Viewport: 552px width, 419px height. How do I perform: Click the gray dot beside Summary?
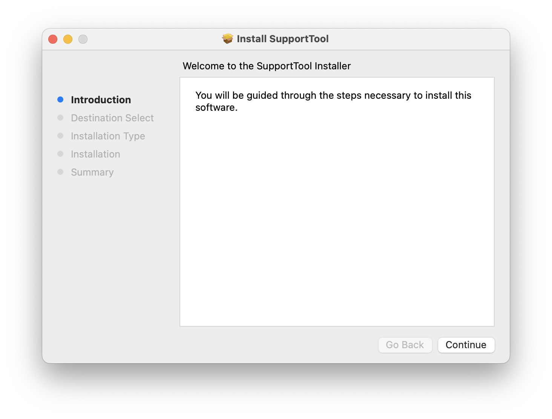tap(61, 172)
